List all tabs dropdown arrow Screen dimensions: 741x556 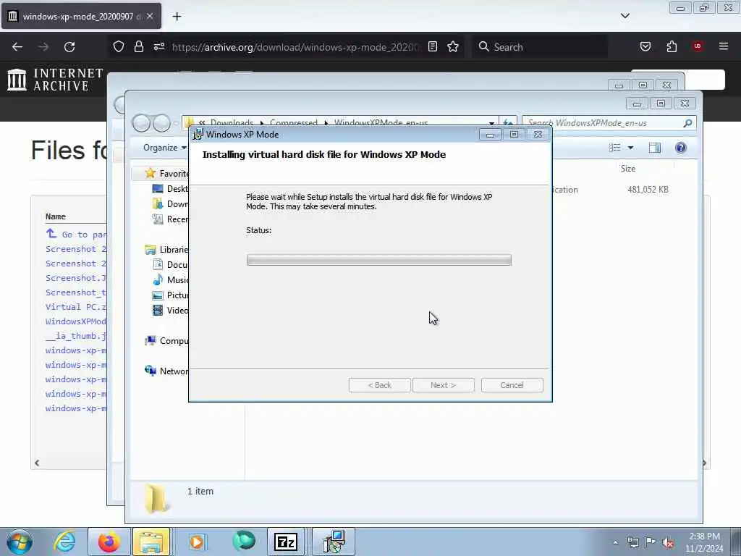[x=624, y=16]
